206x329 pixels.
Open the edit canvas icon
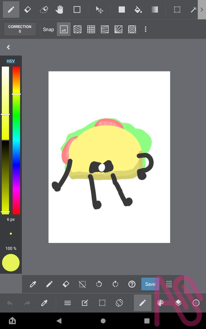tap(85, 303)
